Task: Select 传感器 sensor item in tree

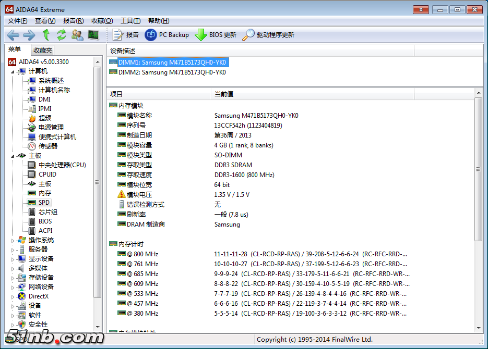Action: 47,146
